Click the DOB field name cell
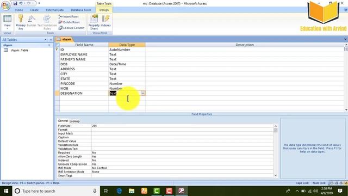 click(84, 64)
